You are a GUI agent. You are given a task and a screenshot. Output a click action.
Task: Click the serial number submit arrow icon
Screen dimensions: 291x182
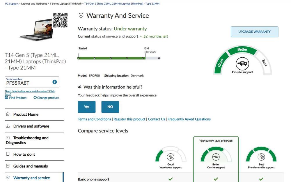click(x=55, y=82)
